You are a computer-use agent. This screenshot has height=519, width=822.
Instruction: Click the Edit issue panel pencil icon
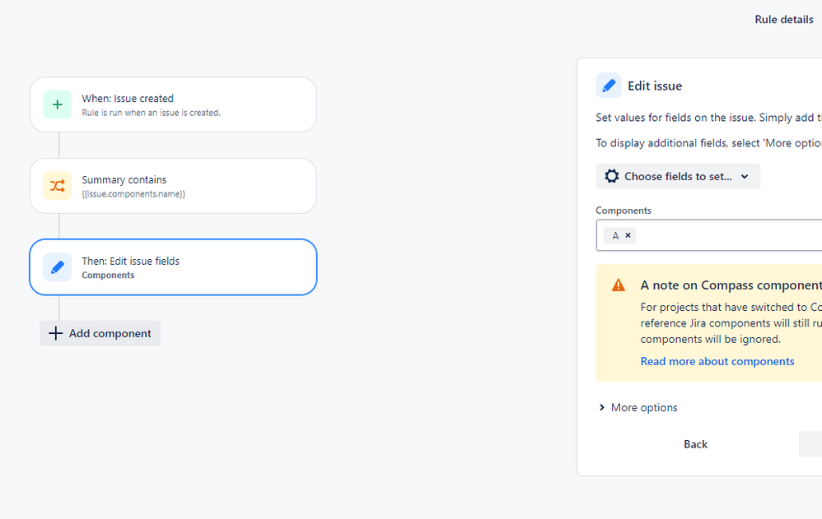(x=609, y=86)
